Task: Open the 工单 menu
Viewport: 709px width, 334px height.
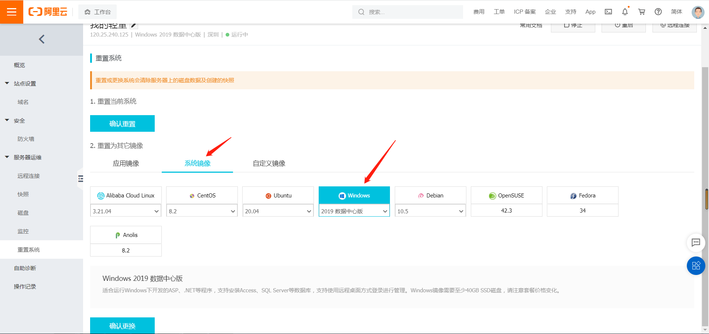Action: (499, 12)
